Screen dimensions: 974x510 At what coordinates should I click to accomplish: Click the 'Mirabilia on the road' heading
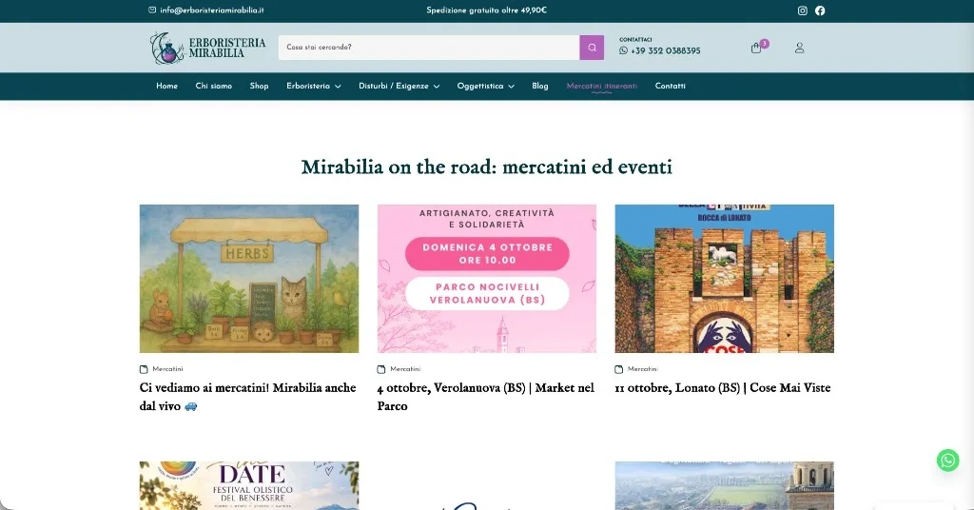point(486,167)
